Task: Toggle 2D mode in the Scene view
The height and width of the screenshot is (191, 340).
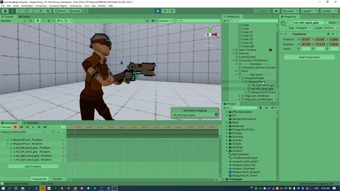Action: (x=31, y=21)
